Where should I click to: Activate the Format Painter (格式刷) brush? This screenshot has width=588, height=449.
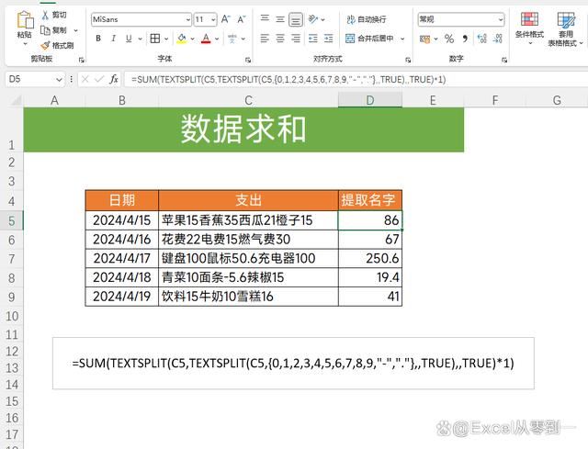[45, 45]
